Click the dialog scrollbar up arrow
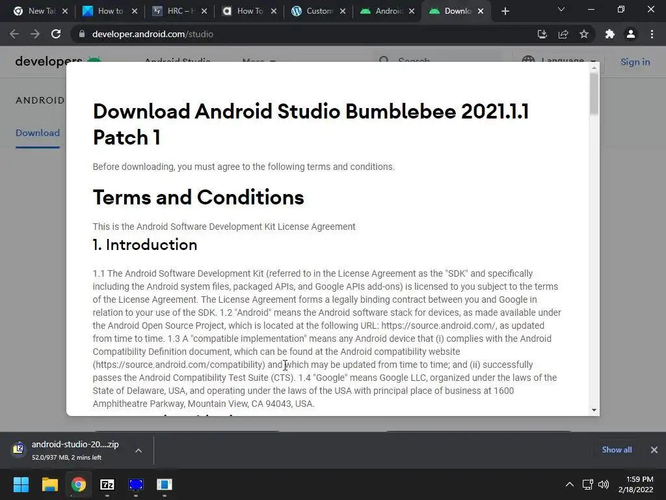The image size is (666, 500). (x=594, y=68)
